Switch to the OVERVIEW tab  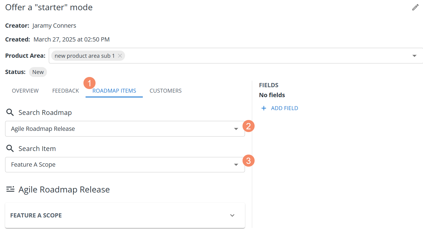pos(25,91)
